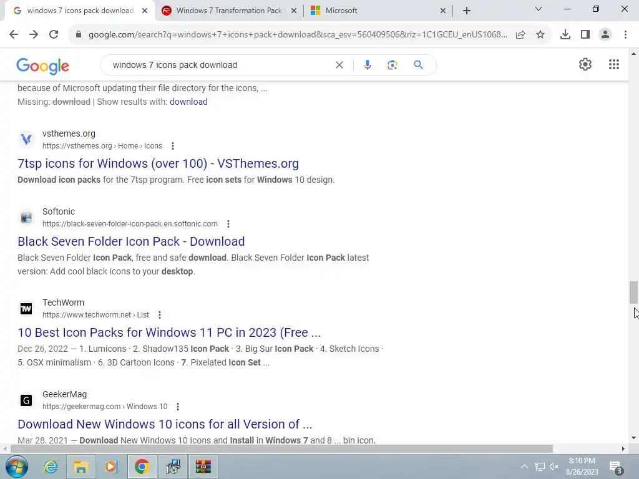Share this page icon in address bar
Screen dimensions: 639x479
[520, 35]
